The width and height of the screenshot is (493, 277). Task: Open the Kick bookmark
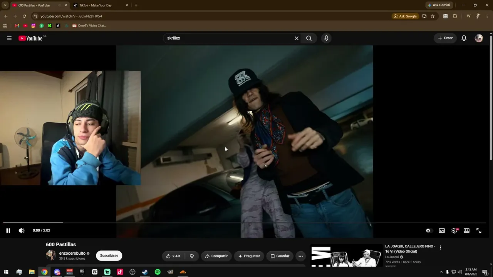point(50,26)
